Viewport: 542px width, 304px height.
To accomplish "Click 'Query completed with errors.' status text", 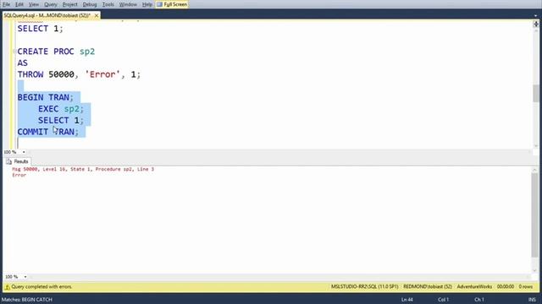I will (41, 287).
